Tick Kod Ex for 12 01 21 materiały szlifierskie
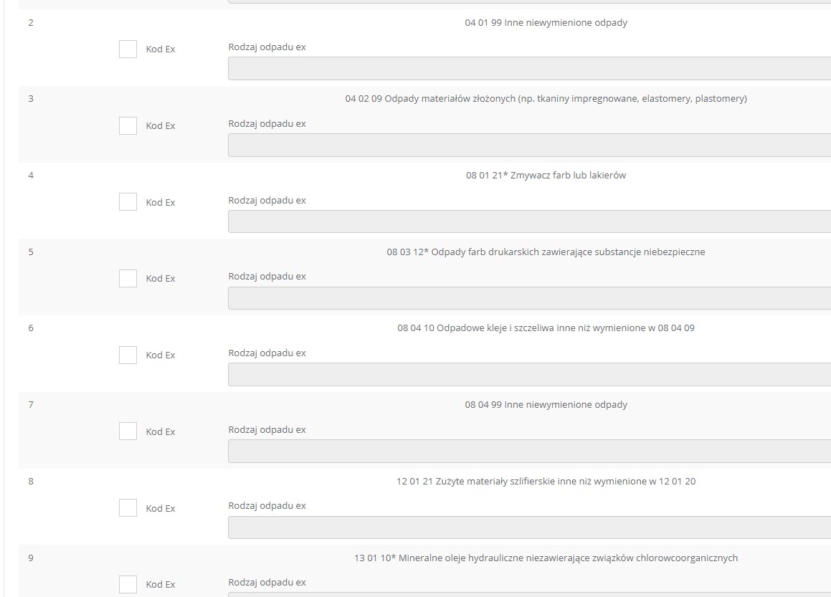831x597 pixels. click(x=128, y=508)
